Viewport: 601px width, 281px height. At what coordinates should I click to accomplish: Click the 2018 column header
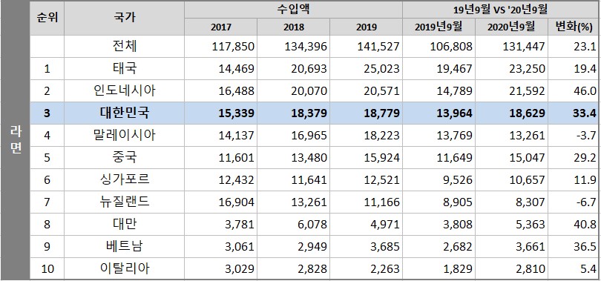[x=294, y=27]
